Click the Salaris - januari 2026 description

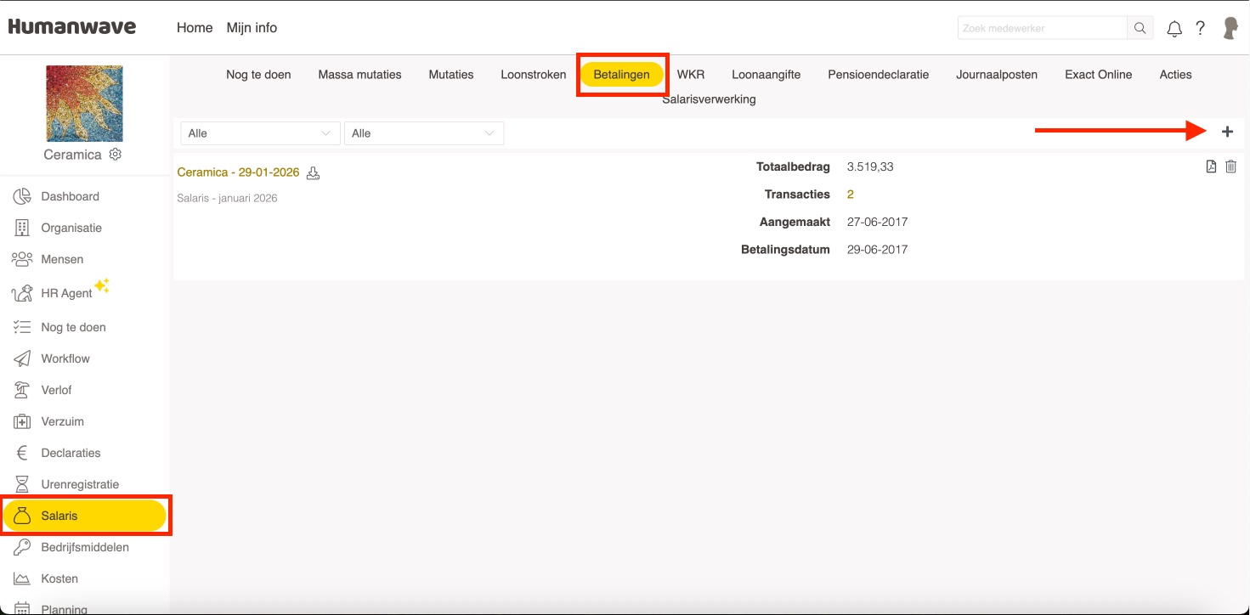[x=227, y=198]
